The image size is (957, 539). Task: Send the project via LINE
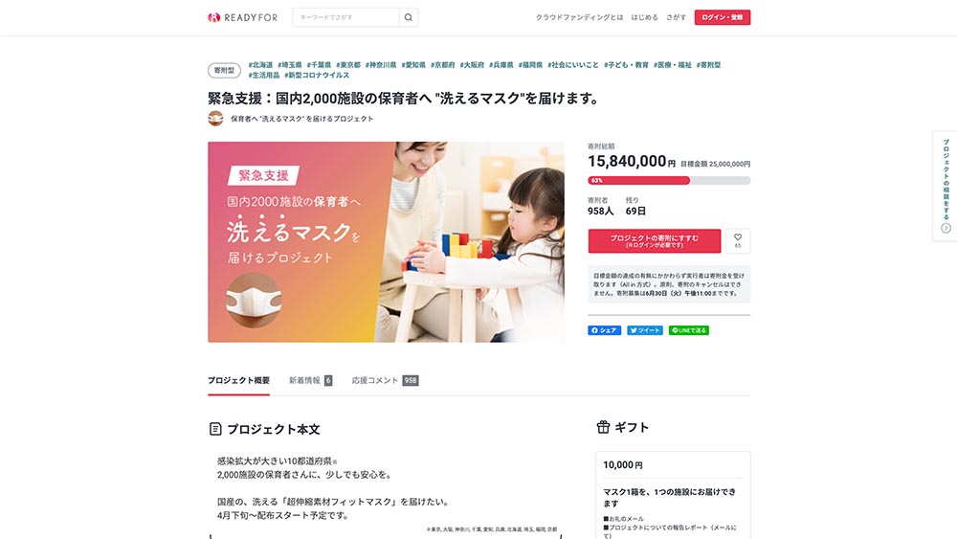(688, 330)
